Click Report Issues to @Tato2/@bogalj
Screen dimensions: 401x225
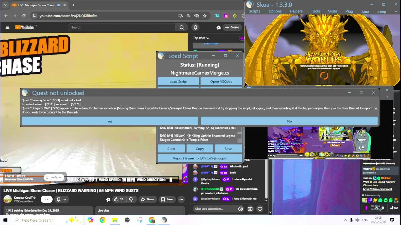pos(200,158)
